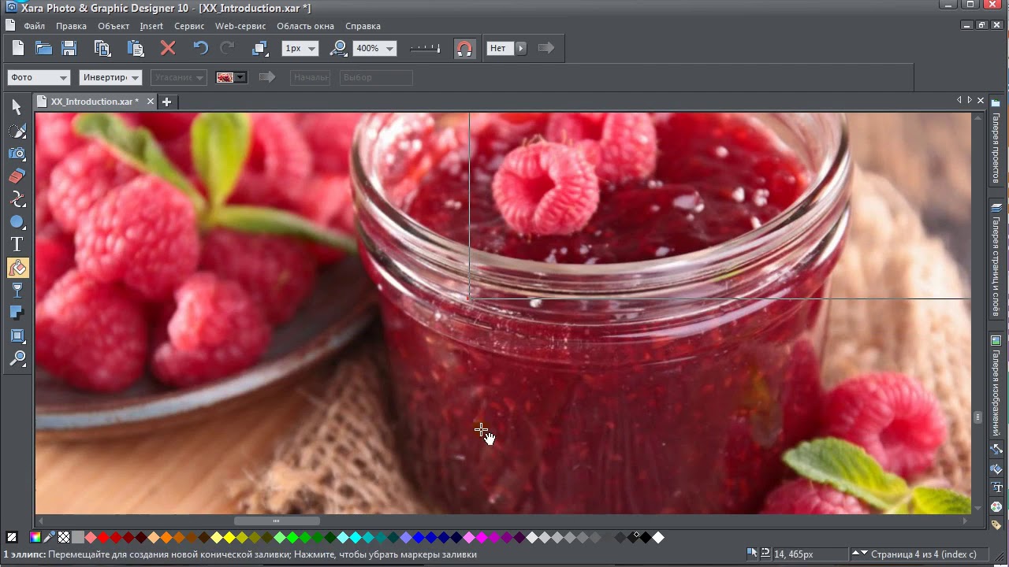Redo the last undone action

(x=227, y=48)
